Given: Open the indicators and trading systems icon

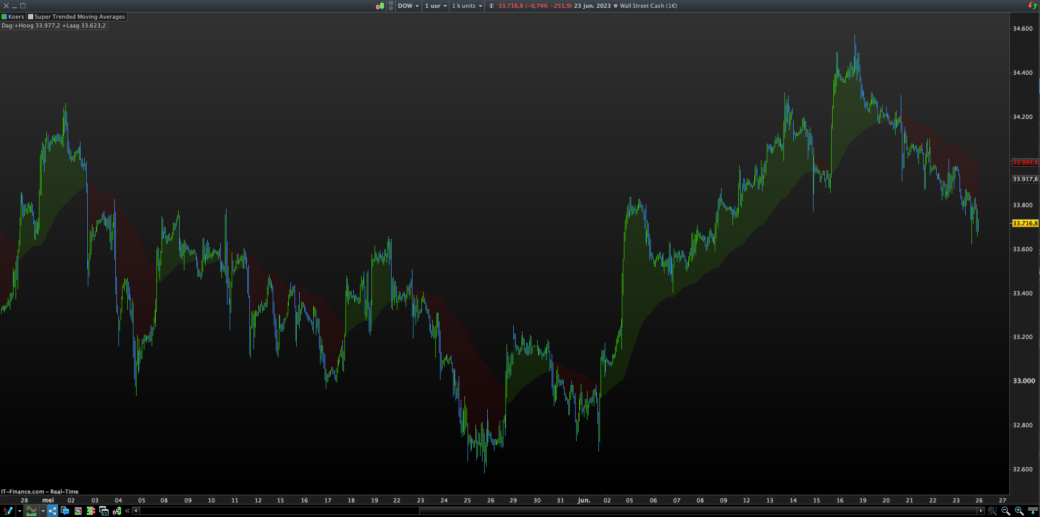Looking at the screenshot, I should click(x=31, y=511).
